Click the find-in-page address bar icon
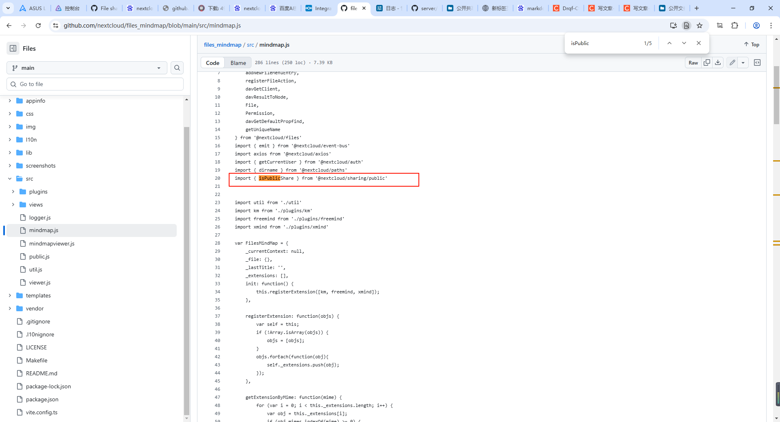780x422 pixels. [x=687, y=26]
